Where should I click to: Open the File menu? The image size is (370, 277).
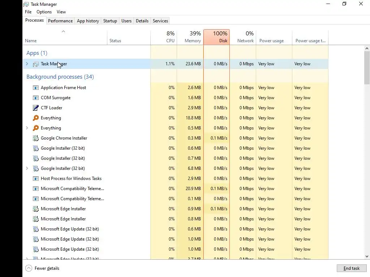click(x=28, y=12)
